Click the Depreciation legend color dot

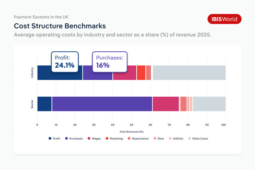click(129, 138)
